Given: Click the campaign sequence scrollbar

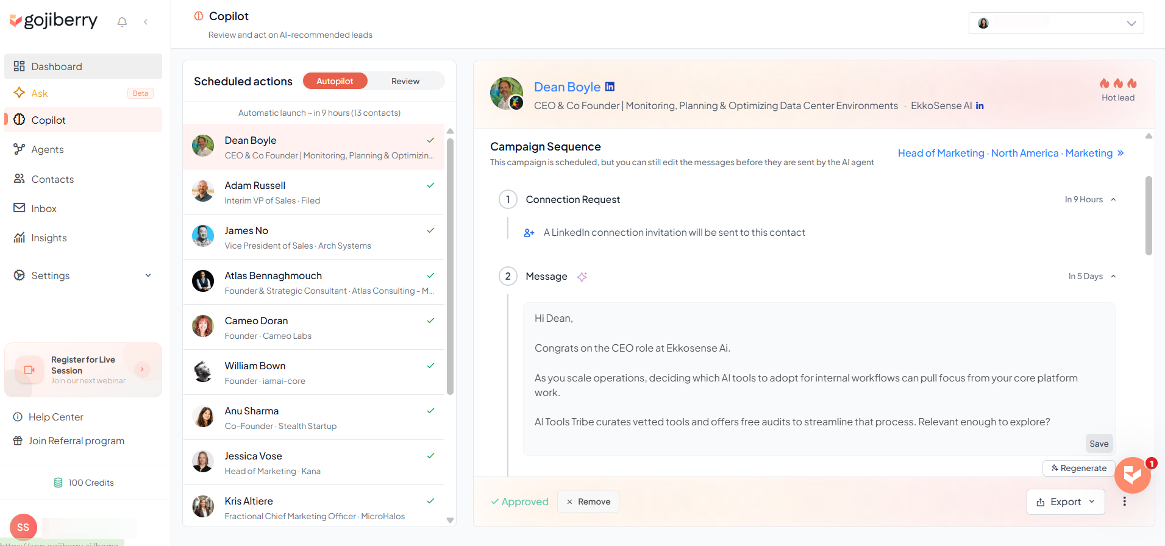Looking at the screenshot, I should [x=1149, y=216].
